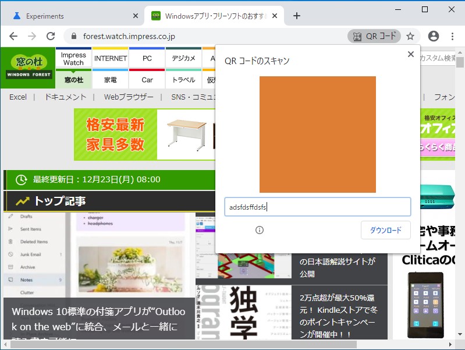Click the QR コード omnibox button
The width and height of the screenshot is (465, 350).
[374, 36]
